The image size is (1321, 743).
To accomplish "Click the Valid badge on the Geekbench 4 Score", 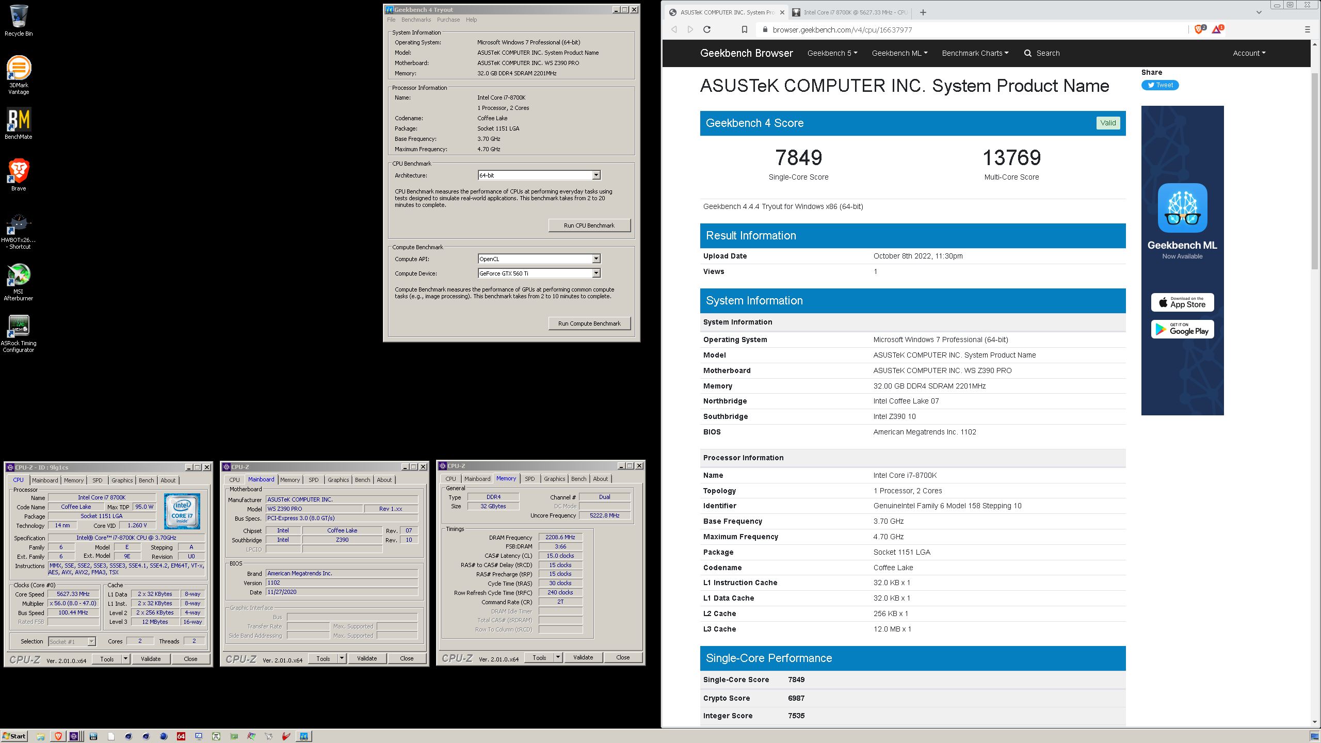I will pyautogui.click(x=1108, y=123).
